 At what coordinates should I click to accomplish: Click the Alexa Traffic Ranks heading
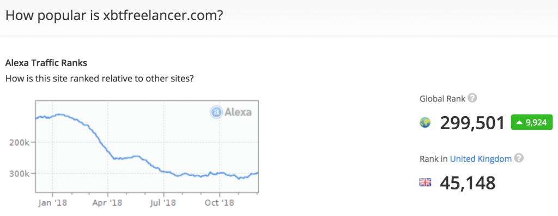click(46, 63)
